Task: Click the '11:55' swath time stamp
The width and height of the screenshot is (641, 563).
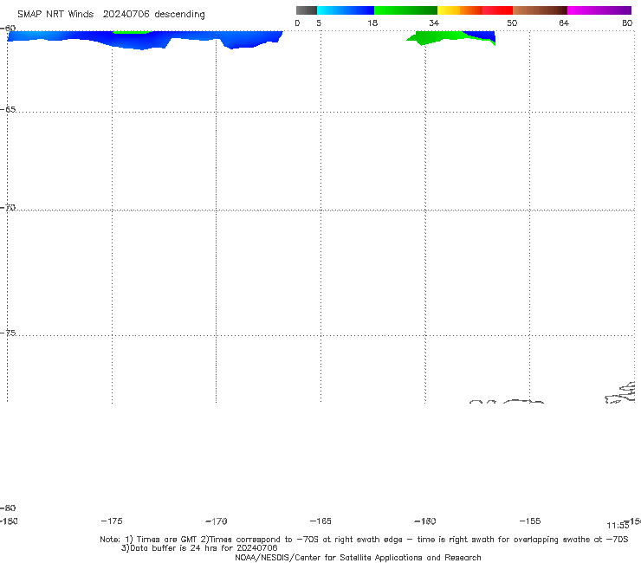Action: 618,526
